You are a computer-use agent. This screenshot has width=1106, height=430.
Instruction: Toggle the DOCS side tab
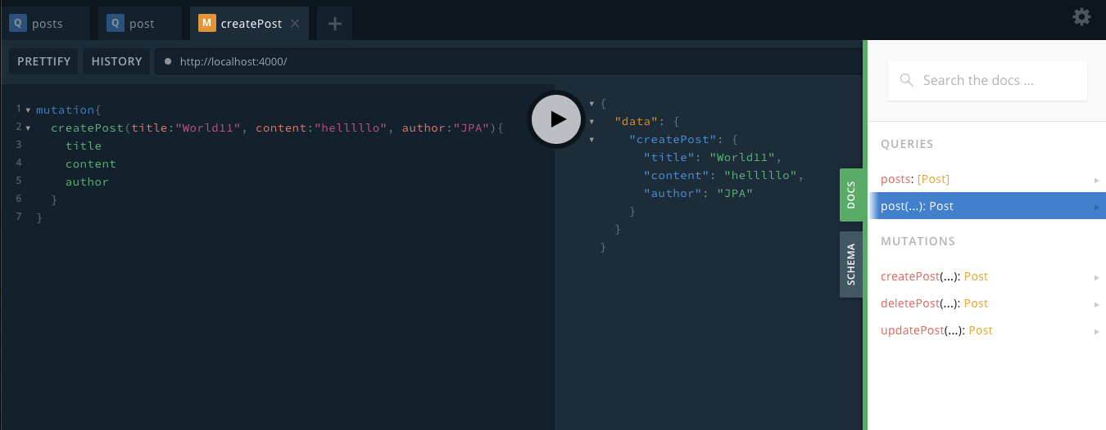pos(850,195)
